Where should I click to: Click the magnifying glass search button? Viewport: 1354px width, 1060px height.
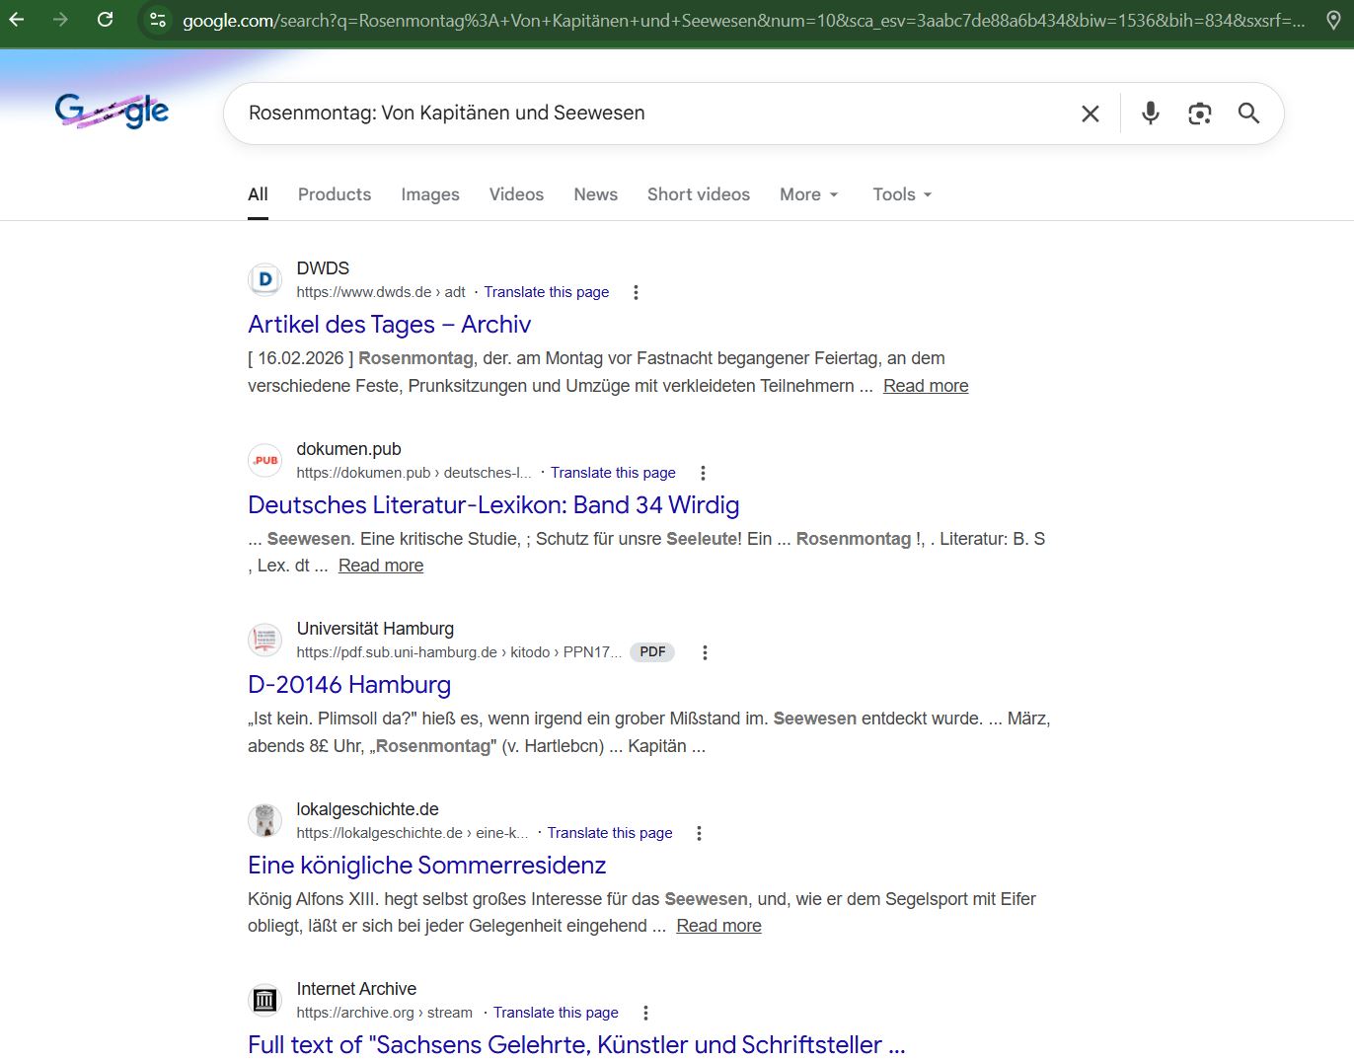1248,114
